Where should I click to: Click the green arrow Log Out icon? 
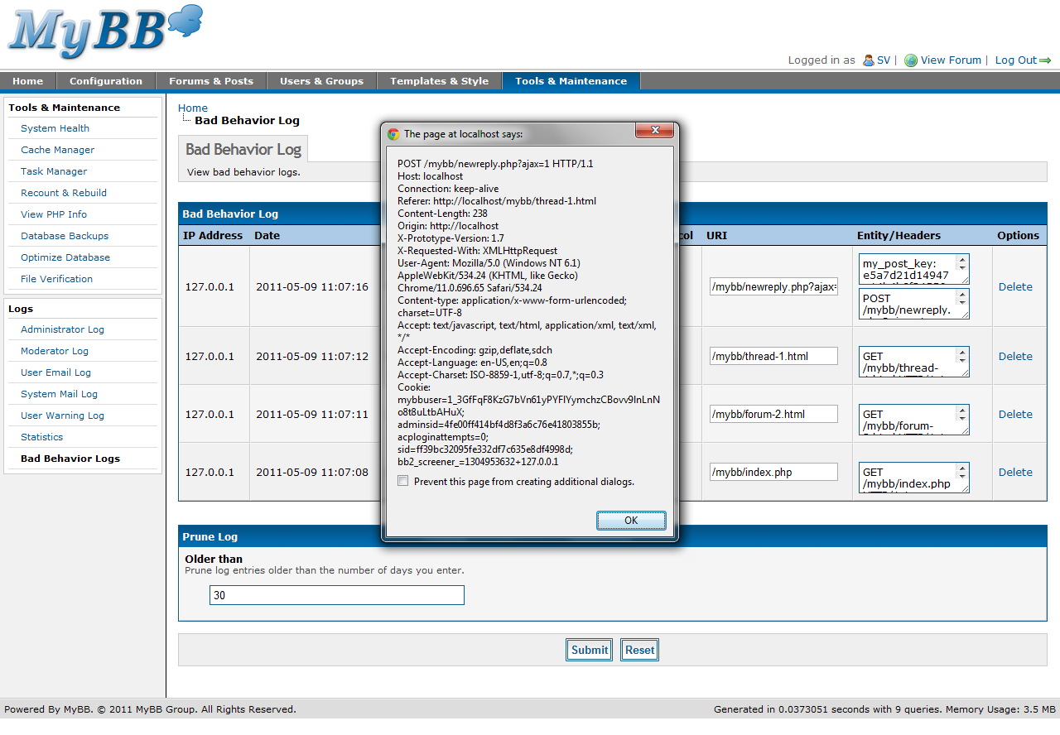click(1045, 60)
